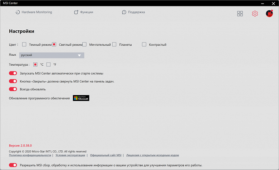Select the Темный режим checkbox
Image resolution: width=279 pixels, height=170 pixels.
pos(24,44)
